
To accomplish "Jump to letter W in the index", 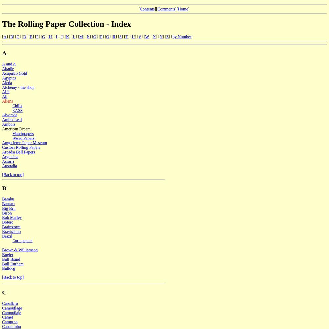I will click(147, 37).
